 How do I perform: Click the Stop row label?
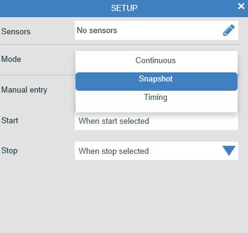[x=9, y=151]
